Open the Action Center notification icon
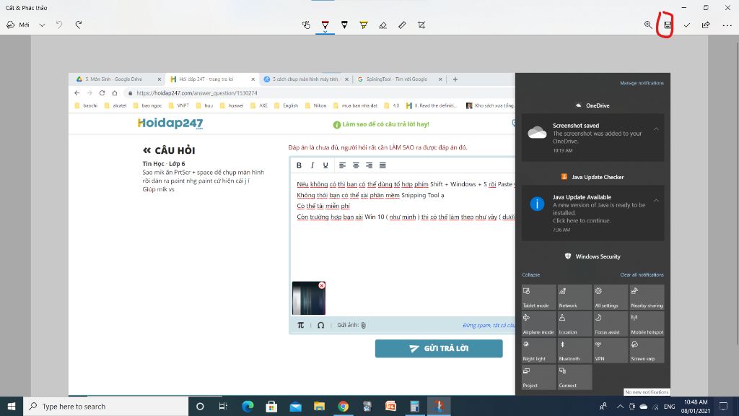 click(723, 406)
